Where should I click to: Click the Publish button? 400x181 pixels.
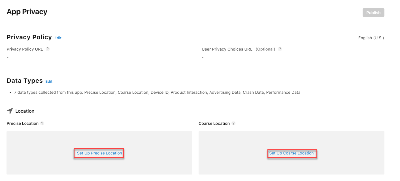click(373, 13)
